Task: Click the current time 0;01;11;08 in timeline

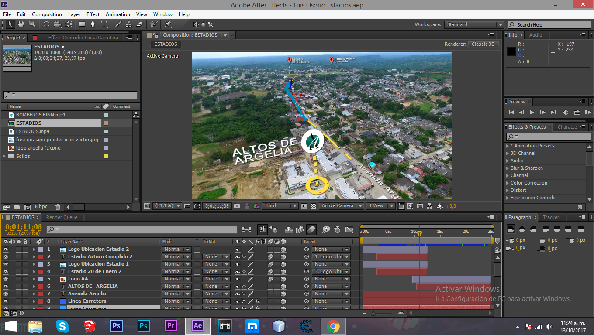Action: click(x=24, y=227)
